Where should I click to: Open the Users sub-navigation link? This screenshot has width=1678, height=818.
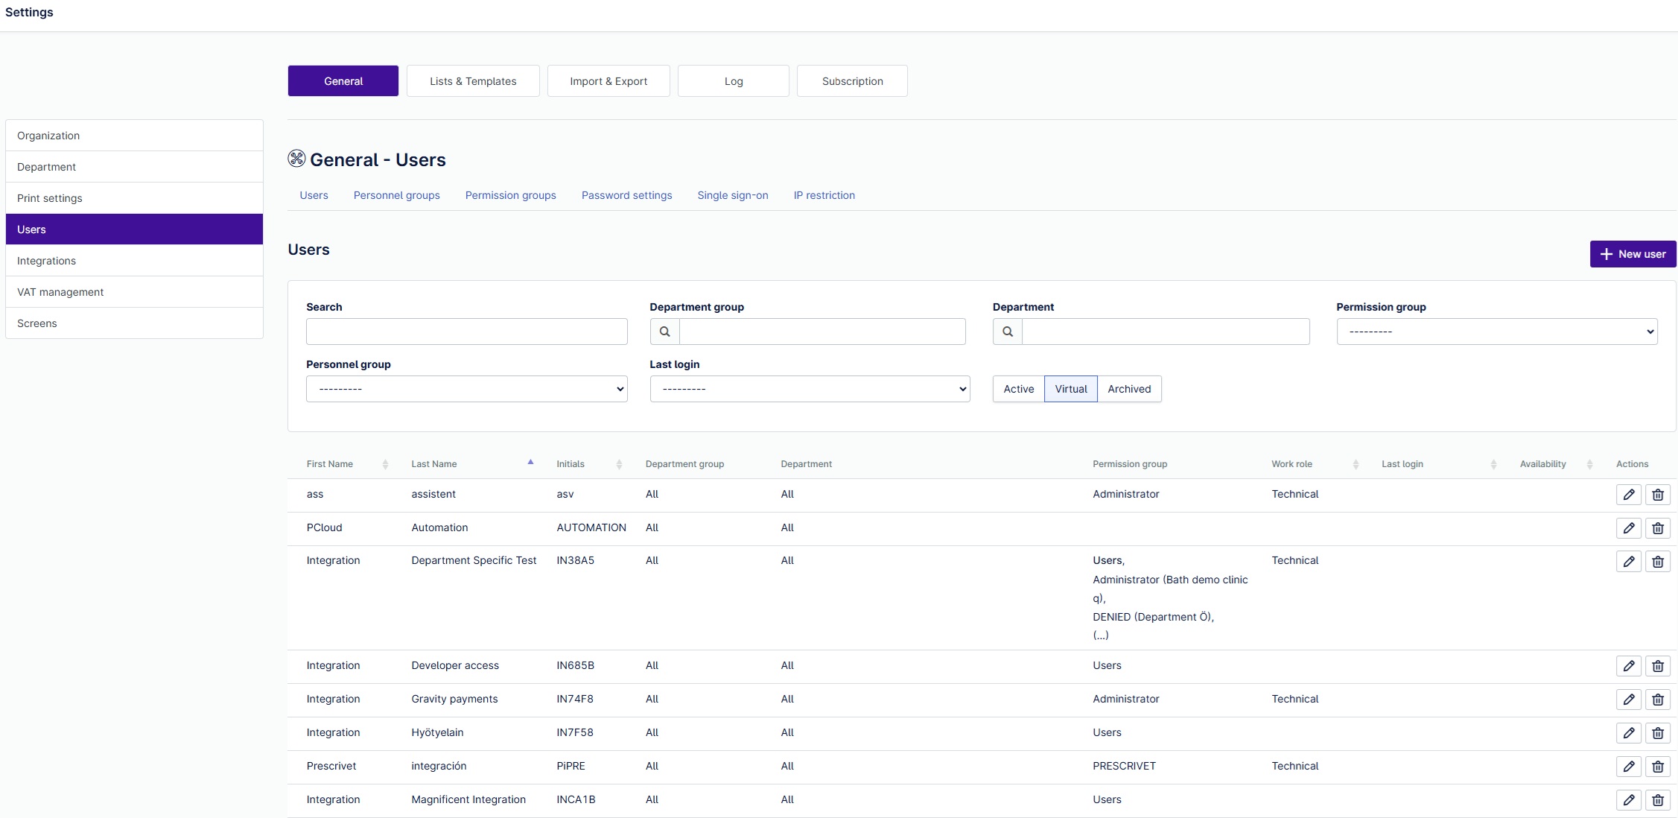(x=314, y=195)
